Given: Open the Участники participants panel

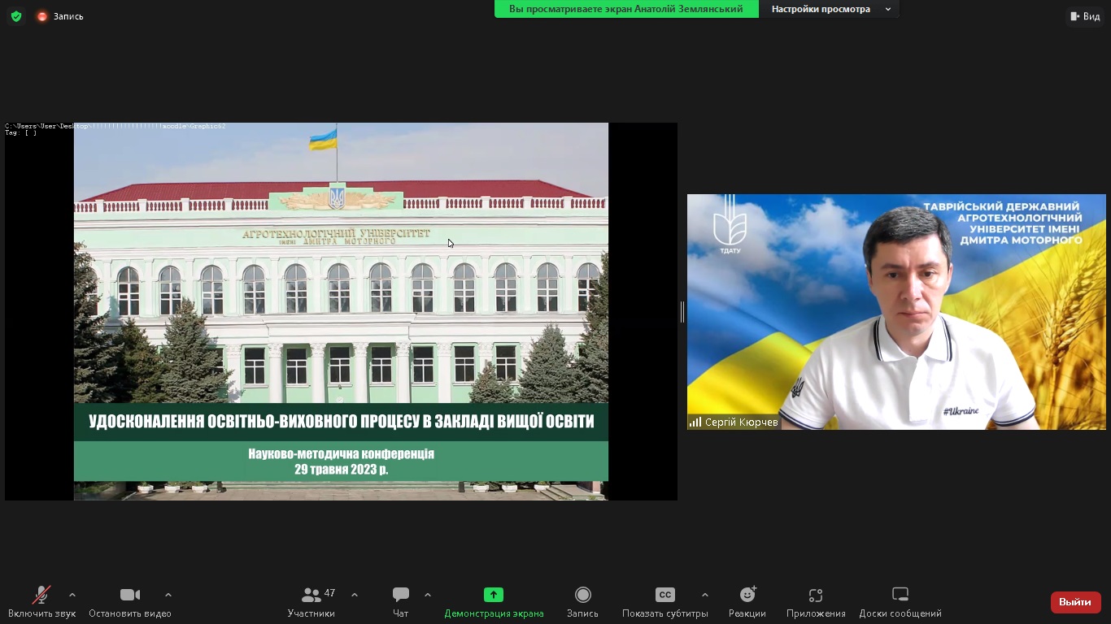Looking at the screenshot, I should pyautogui.click(x=312, y=602).
